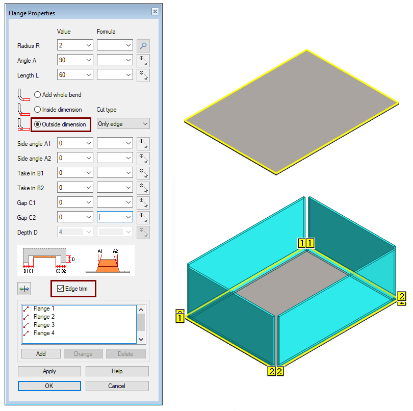Click the magnifier icon beside Radius R
The image size is (413, 411).
[143, 46]
